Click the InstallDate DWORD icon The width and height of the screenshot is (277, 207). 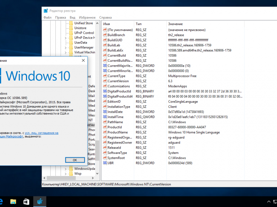tap(105, 111)
